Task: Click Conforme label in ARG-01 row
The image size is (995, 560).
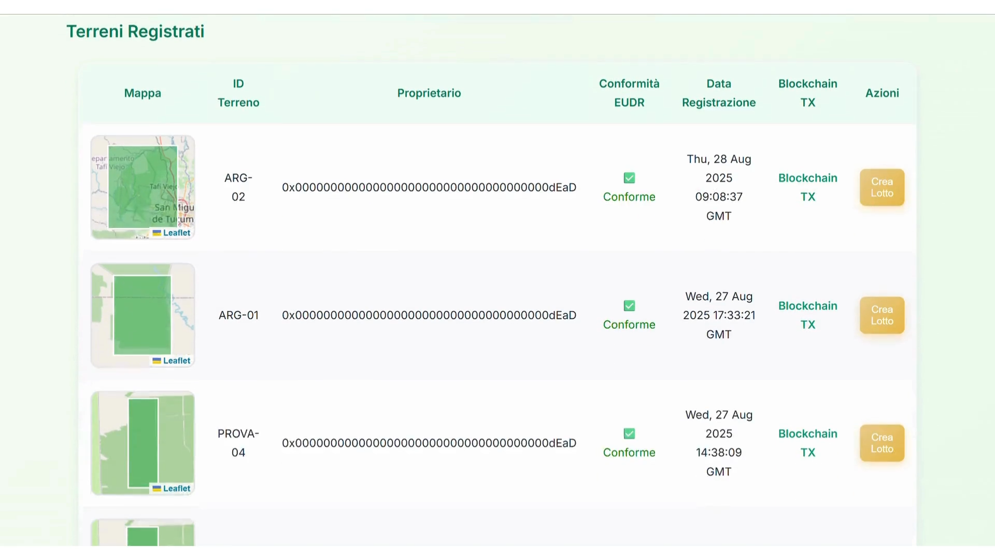Action: (629, 325)
